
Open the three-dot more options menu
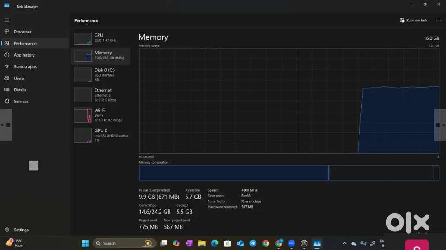(438, 20)
